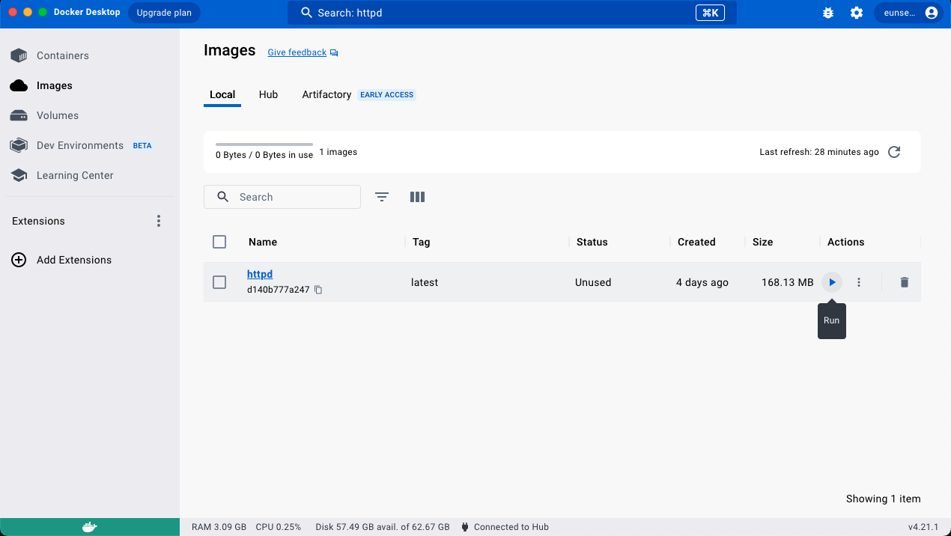Click the EARLY ACCESS badge

pos(387,95)
